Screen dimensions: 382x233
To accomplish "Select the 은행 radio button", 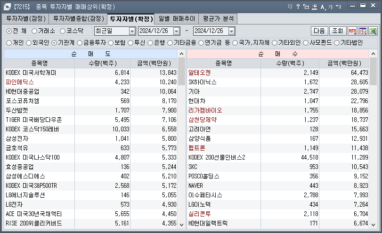I will 150,43.
